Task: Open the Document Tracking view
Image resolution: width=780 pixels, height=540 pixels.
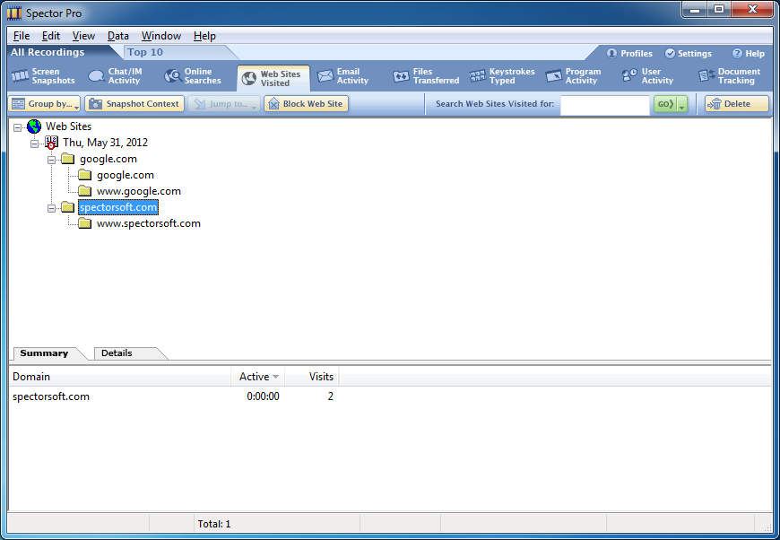Action: pyautogui.click(x=729, y=76)
